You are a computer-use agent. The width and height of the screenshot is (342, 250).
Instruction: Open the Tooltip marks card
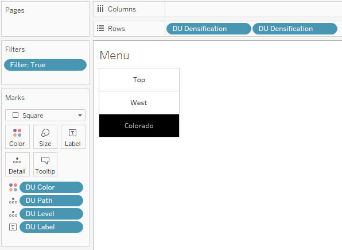tap(45, 164)
